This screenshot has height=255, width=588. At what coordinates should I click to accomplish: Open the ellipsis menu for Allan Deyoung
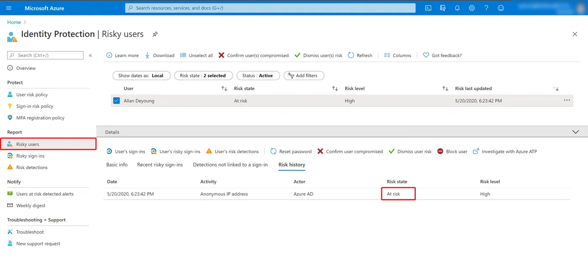[x=567, y=100]
